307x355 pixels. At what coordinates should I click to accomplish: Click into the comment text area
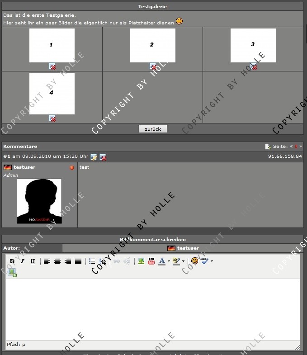(153, 308)
